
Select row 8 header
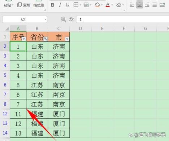click(5, 104)
